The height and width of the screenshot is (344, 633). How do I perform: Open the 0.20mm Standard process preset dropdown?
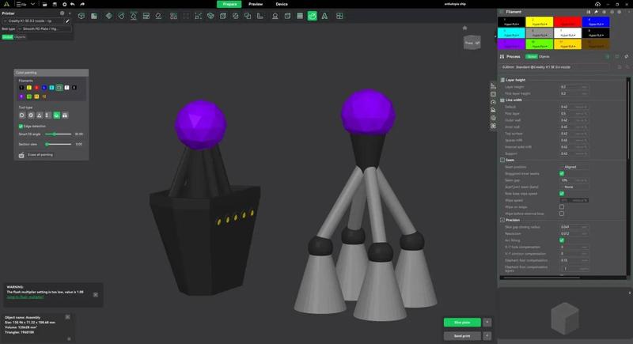tap(555, 67)
